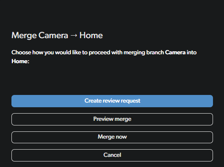Open the merge preview option
The width and height of the screenshot is (224, 167).
click(112, 119)
